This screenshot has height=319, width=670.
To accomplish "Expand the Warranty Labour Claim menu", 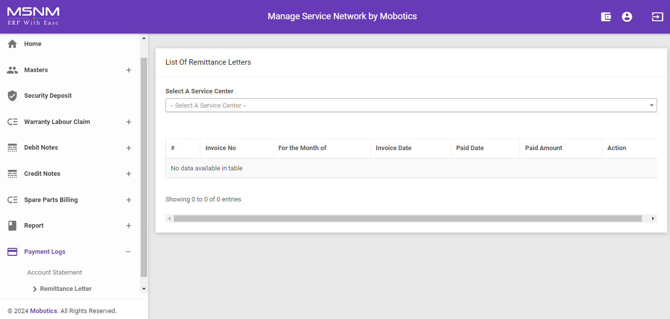I will [128, 122].
